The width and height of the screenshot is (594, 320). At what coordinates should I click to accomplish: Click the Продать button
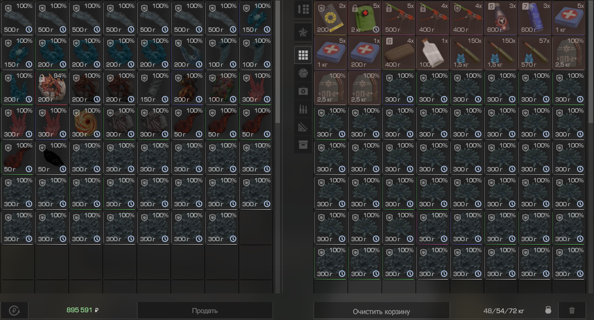point(205,311)
